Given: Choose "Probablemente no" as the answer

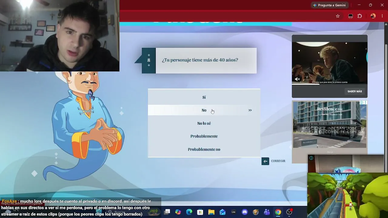Looking at the screenshot, I should point(204,149).
